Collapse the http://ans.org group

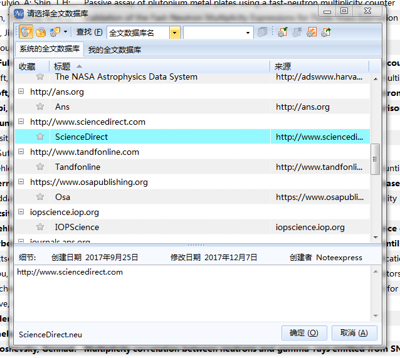coord(21,92)
